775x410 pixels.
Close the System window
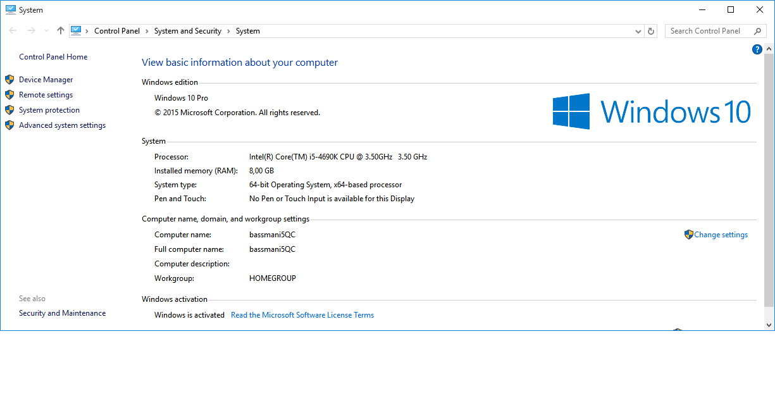[760, 9]
